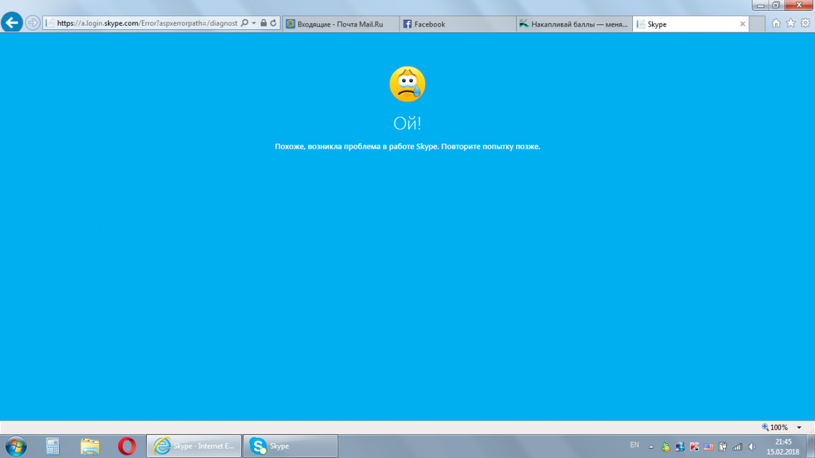Open Windows Explorer folder taskbar icon
815x458 pixels.
coord(90,446)
